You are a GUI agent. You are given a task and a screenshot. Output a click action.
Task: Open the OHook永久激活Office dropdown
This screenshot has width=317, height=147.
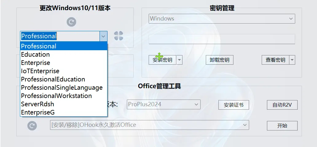tap(149, 125)
